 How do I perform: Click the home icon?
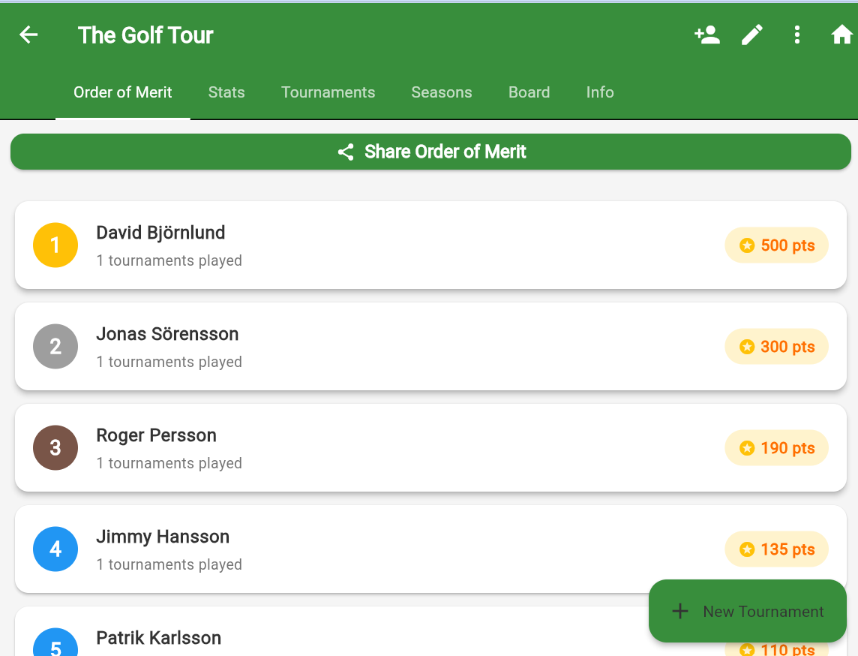(x=841, y=35)
